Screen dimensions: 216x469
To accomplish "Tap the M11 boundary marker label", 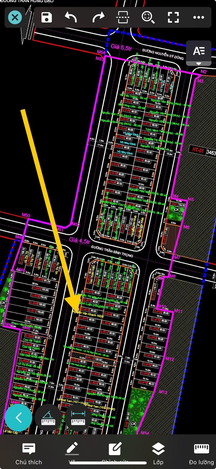I will 178,311.
